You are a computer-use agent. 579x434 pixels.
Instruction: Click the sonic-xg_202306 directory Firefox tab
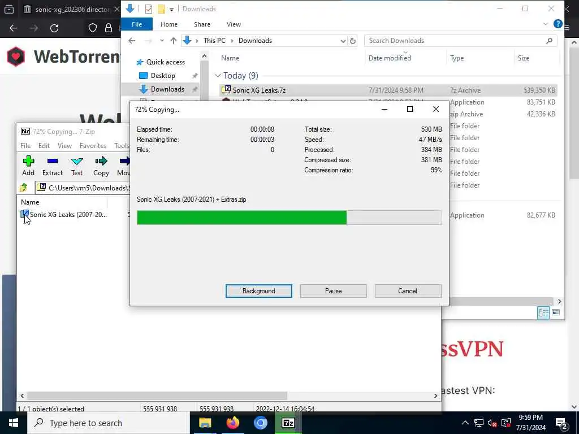coord(72,9)
